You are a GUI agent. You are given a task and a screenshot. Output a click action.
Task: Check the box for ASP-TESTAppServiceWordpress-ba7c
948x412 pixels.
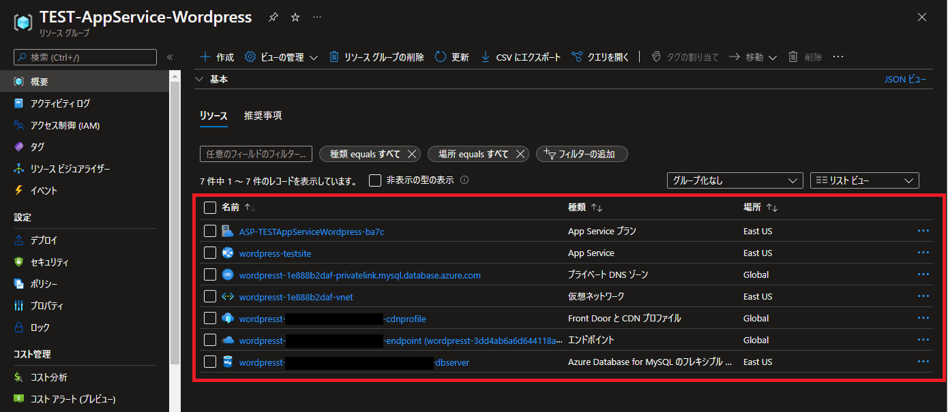pyautogui.click(x=210, y=232)
